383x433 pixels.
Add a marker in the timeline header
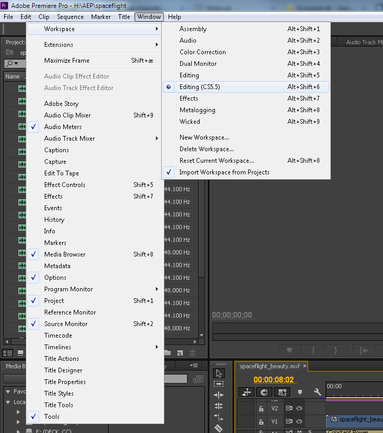click(300, 392)
